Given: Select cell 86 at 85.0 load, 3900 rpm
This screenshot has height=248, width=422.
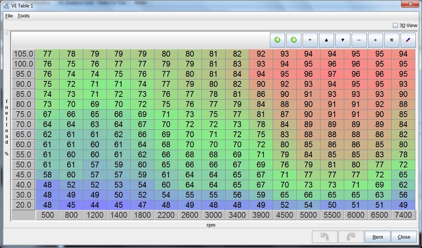Looking at the screenshot, I should tap(261, 94).
